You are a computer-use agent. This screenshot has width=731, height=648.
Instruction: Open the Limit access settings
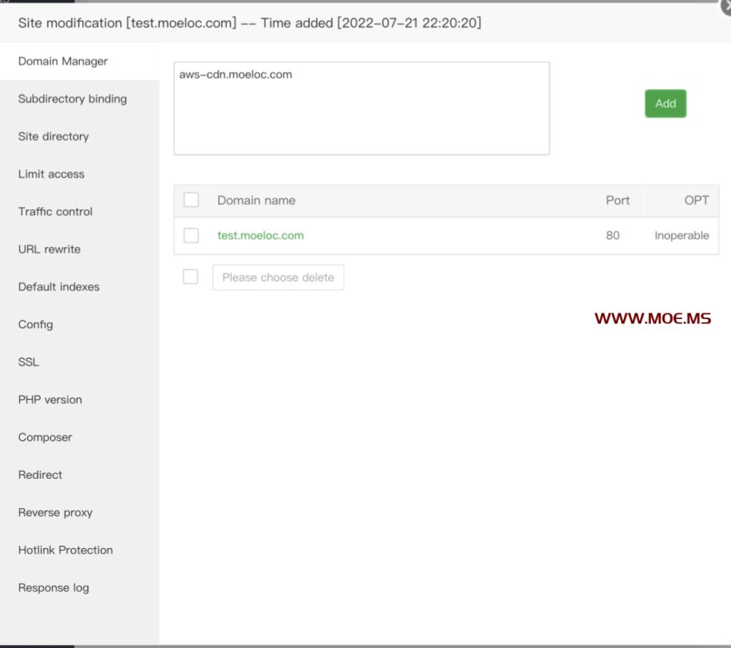tap(51, 174)
